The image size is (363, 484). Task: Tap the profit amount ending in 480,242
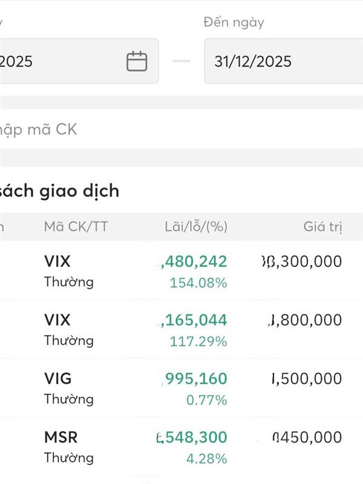(x=194, y=261)
